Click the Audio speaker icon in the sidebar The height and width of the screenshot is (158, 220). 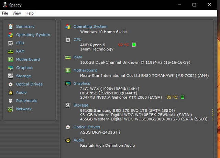click(x=11, y=92)
